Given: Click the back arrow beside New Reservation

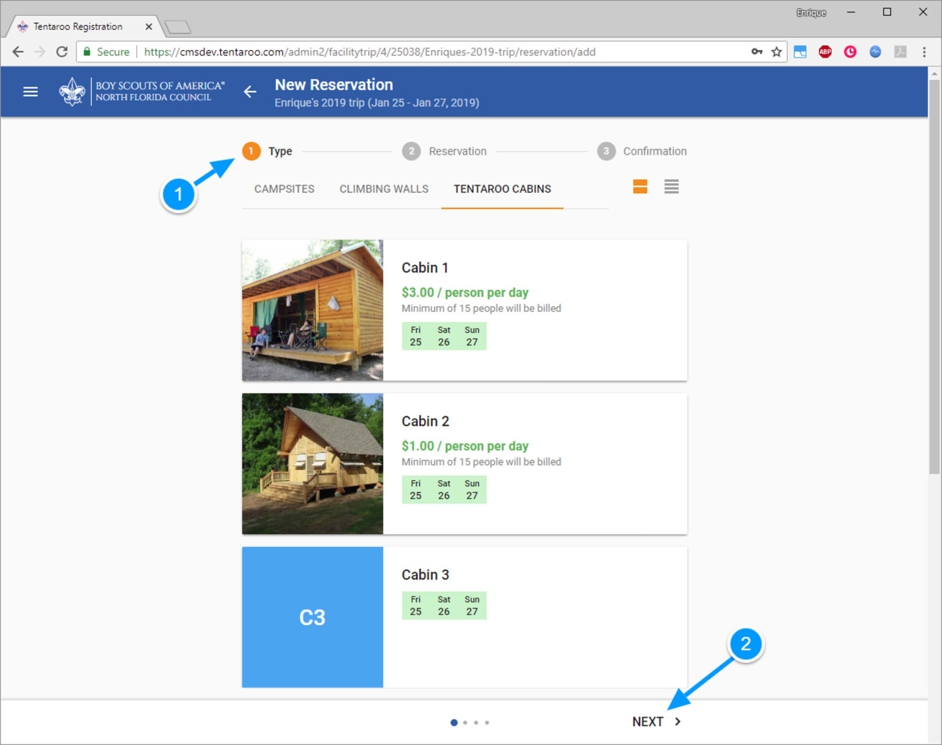Looking at the screenshot, I should (250, 92).
